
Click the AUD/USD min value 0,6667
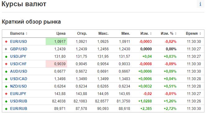click(124, 71)
